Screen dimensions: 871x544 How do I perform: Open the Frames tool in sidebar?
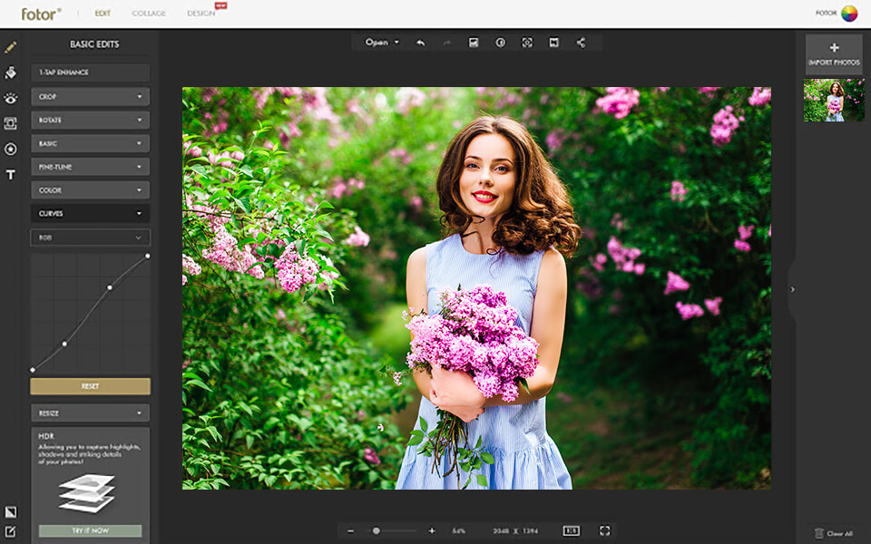11,123
